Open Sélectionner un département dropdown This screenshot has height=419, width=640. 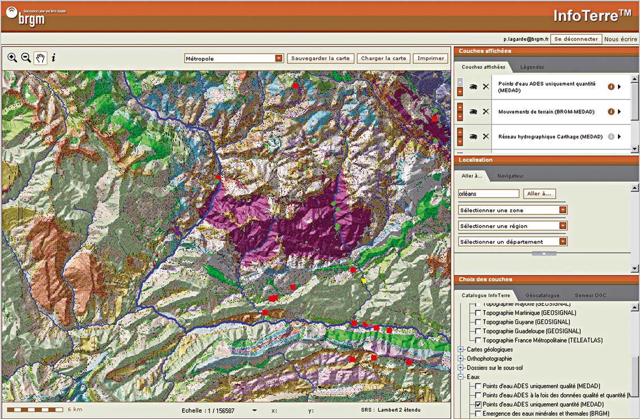pos(563,242)
